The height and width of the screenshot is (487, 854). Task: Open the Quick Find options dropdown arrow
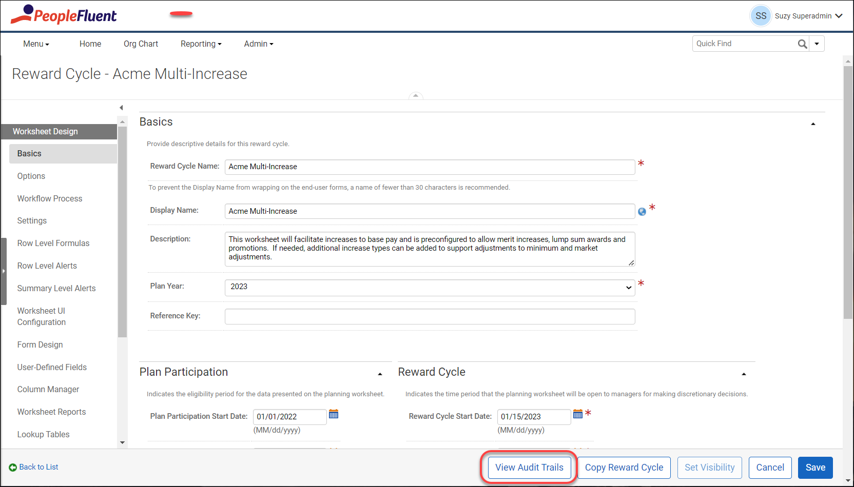point(817,44)
